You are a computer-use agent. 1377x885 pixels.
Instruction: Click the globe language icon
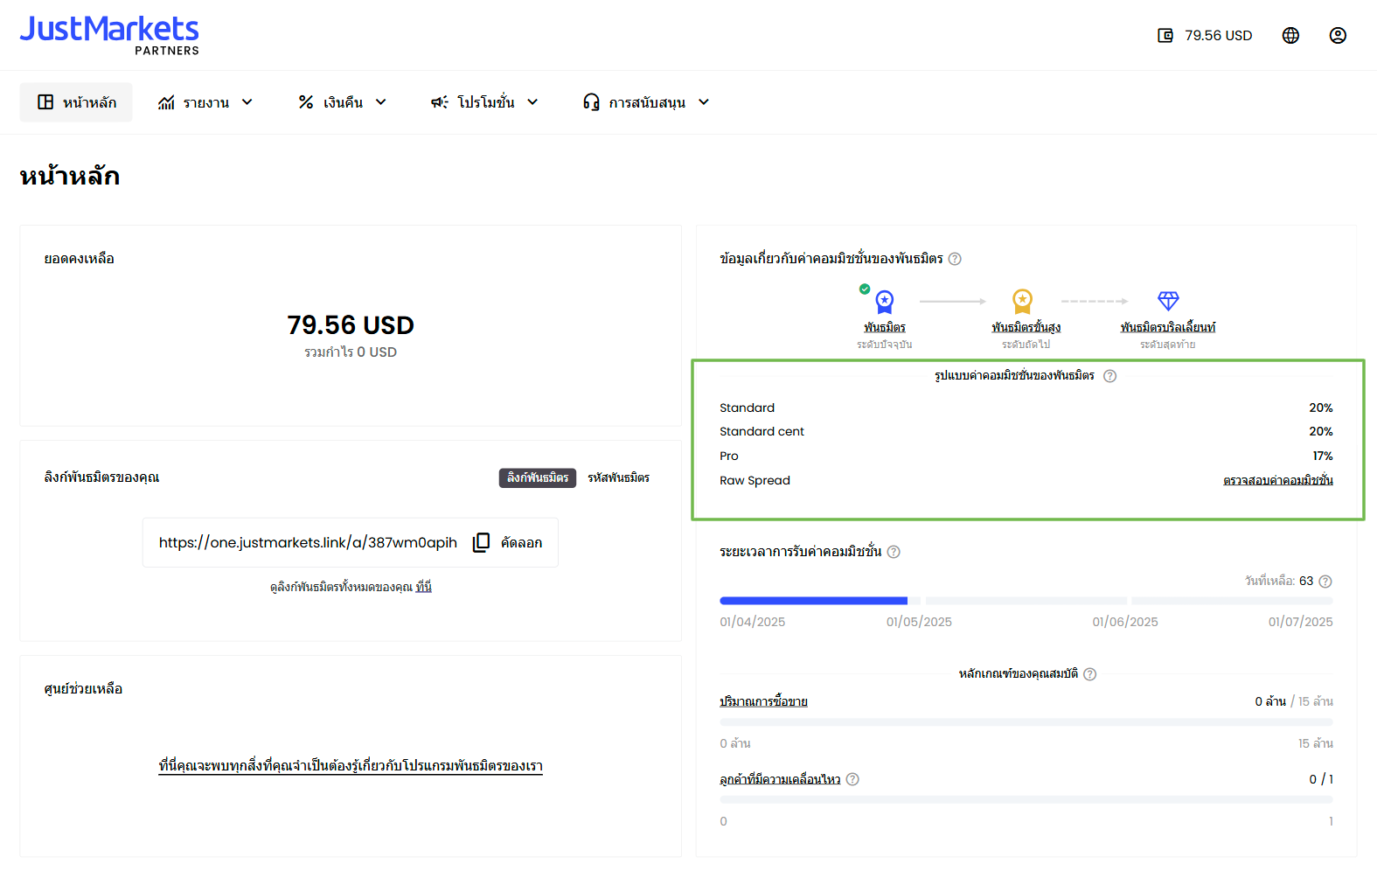click(x=1290, y=35)
